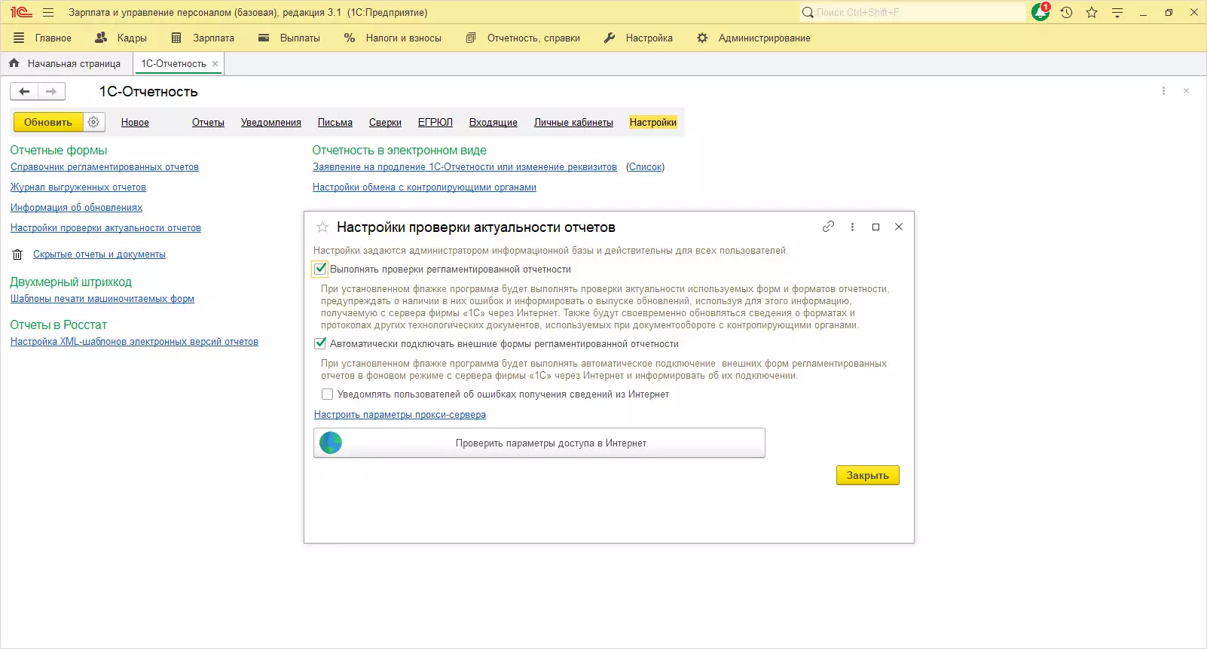The height and width of the screenshot is (649, 1207).
Task: Open Справочник регламентированных отчетов link
Action: coord(105,167)
